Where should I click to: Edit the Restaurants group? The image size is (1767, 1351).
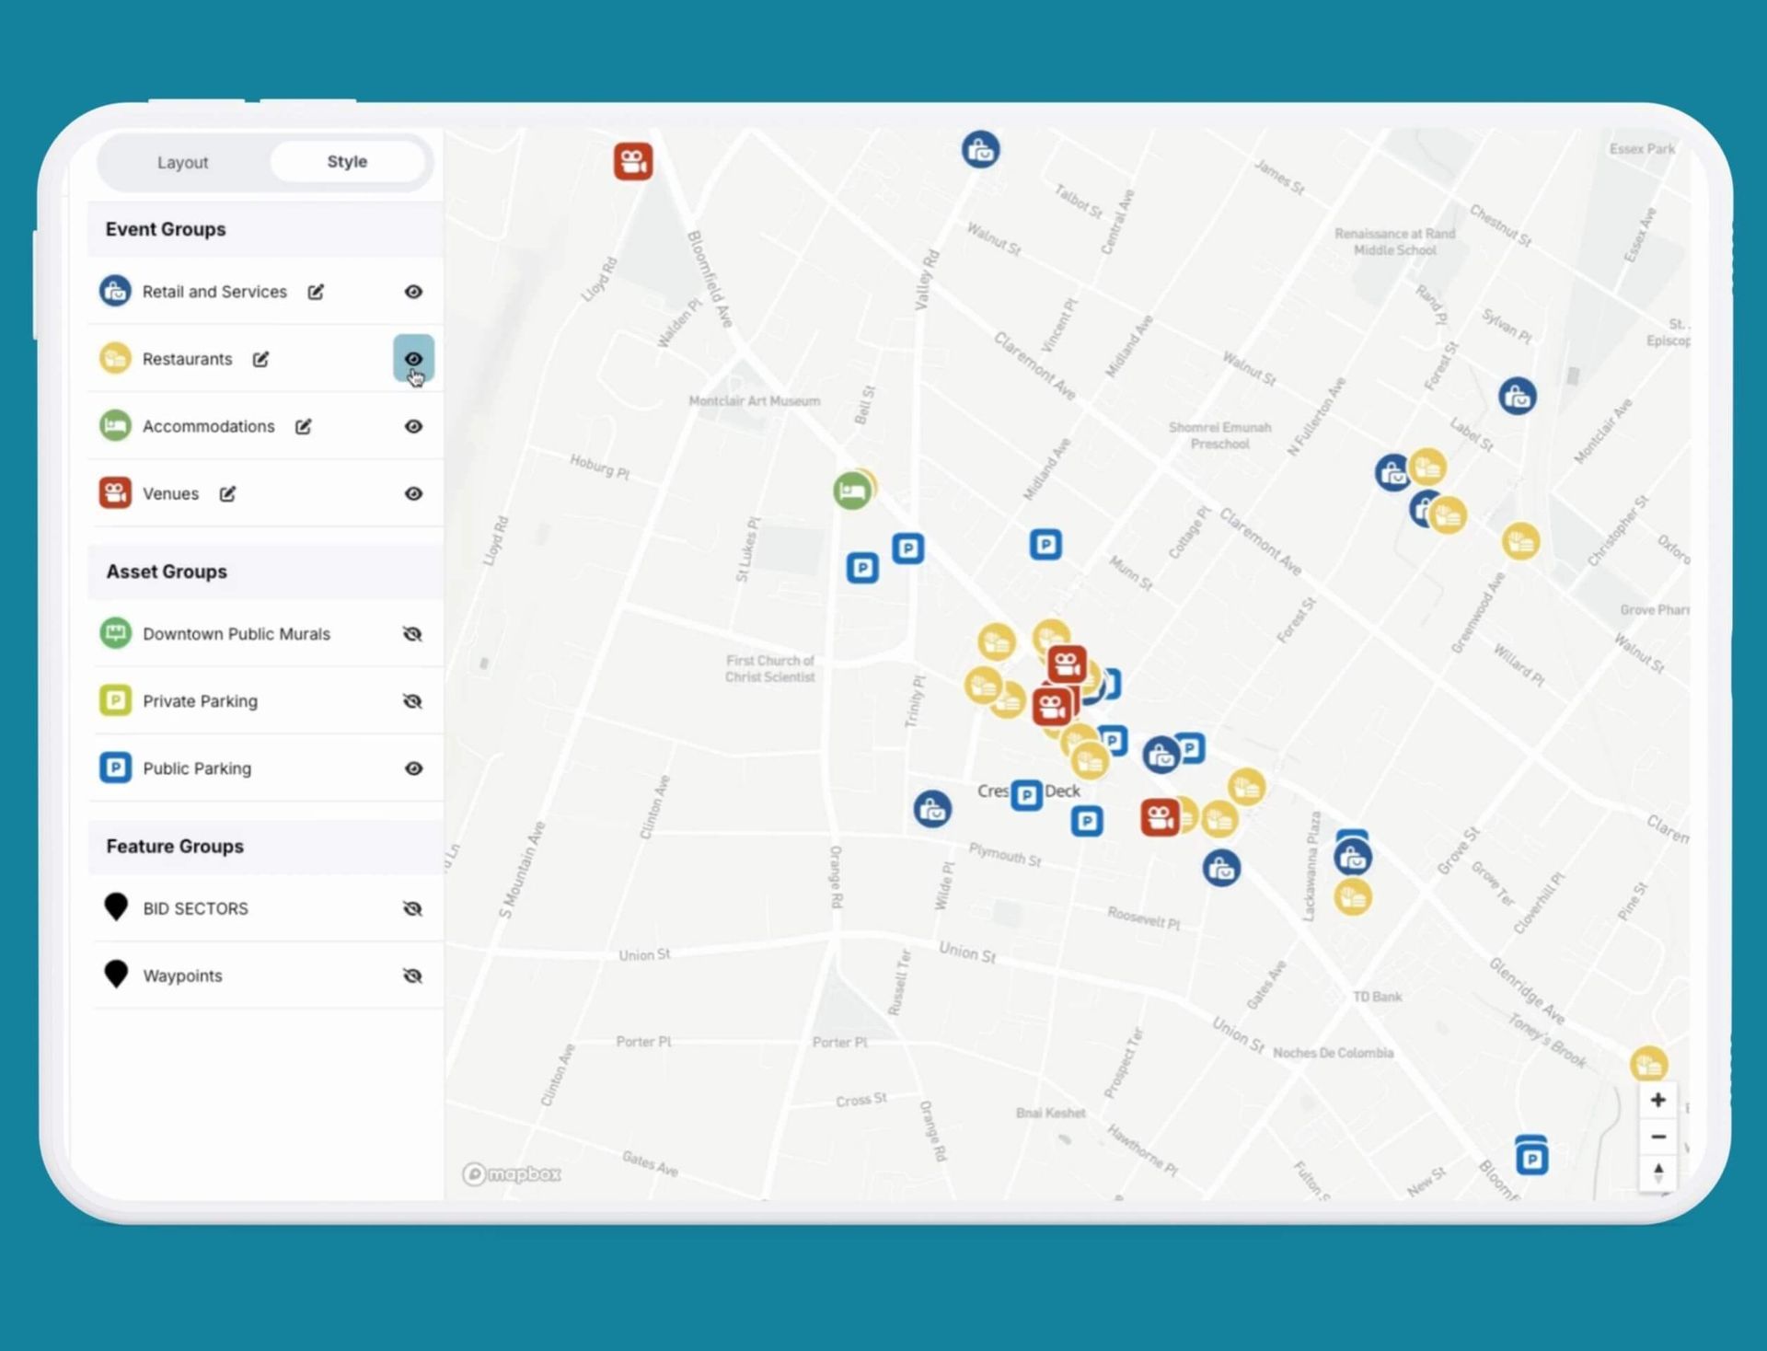(261, 359)
